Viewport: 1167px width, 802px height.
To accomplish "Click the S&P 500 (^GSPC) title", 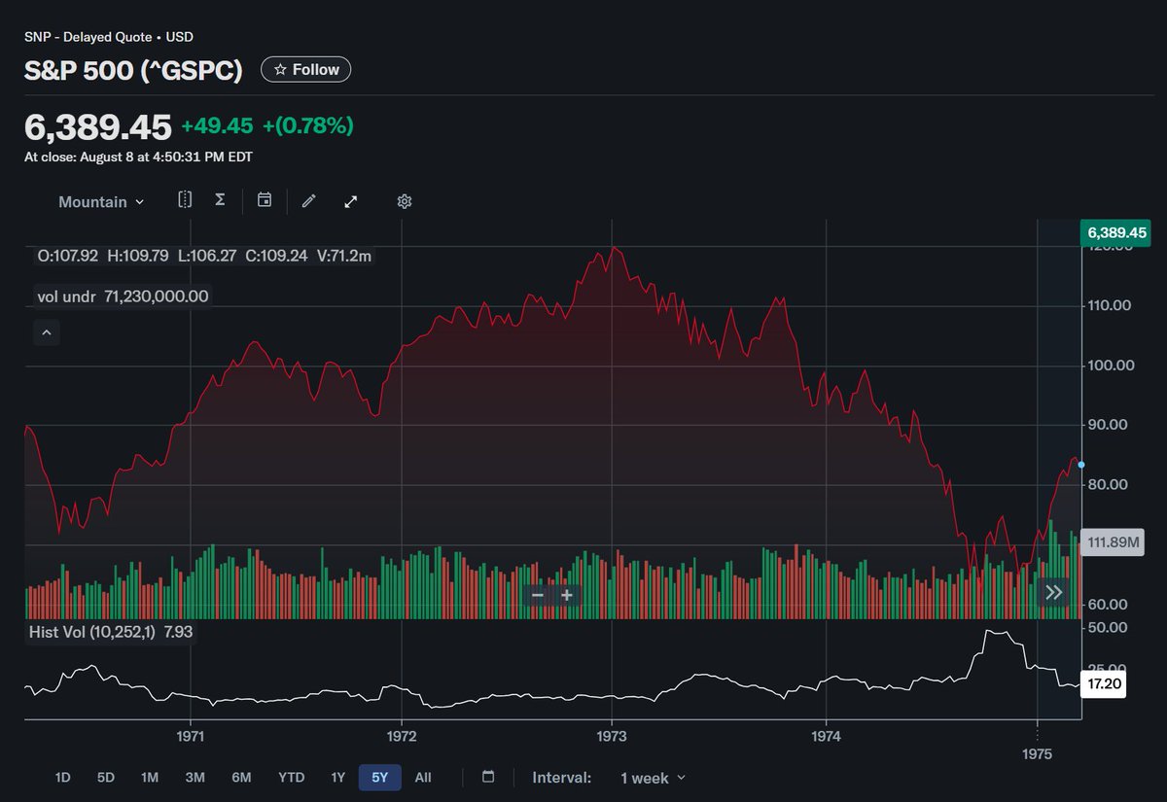I will click(133, 70).
